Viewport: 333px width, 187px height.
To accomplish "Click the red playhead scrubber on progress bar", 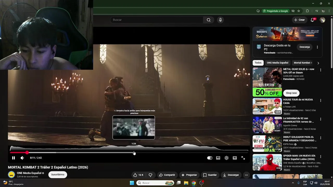I will click(x=27, y=152).
